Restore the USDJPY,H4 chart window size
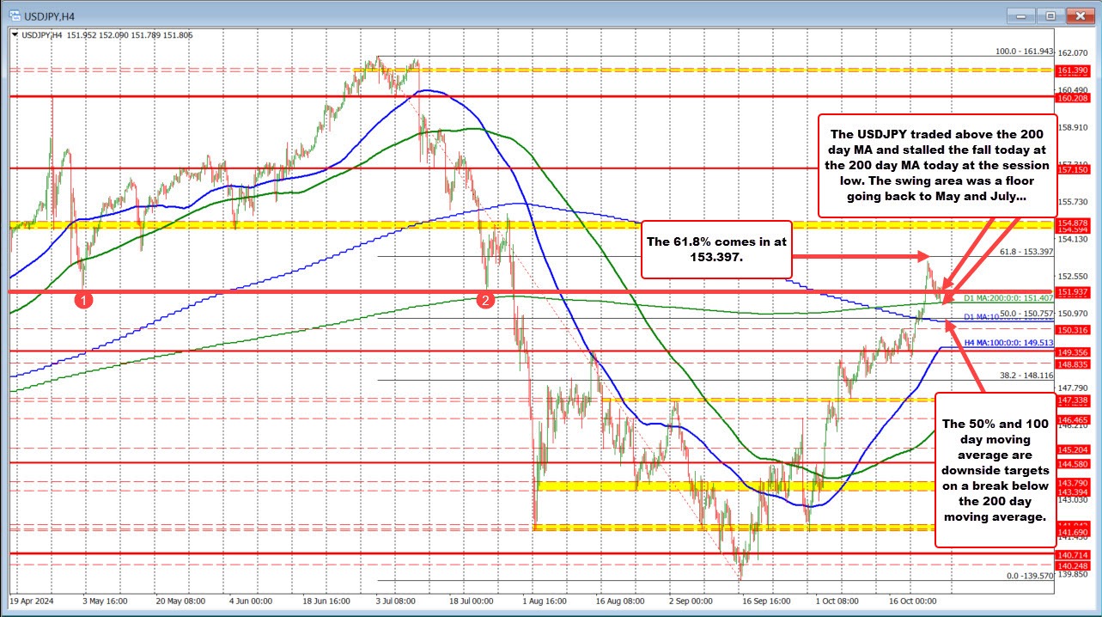 pyautogui.click(x=1050, y=15)
